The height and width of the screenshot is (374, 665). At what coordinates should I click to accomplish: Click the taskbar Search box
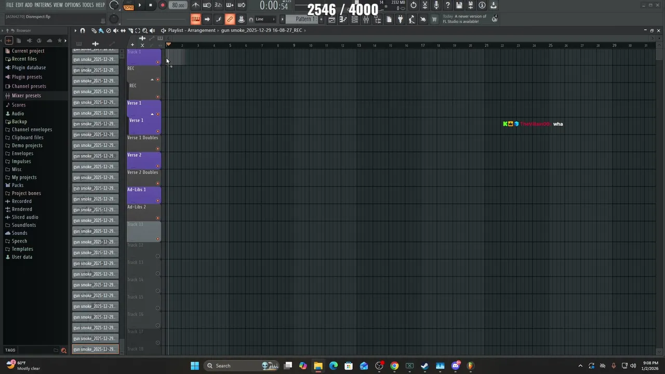coord(242,366)
